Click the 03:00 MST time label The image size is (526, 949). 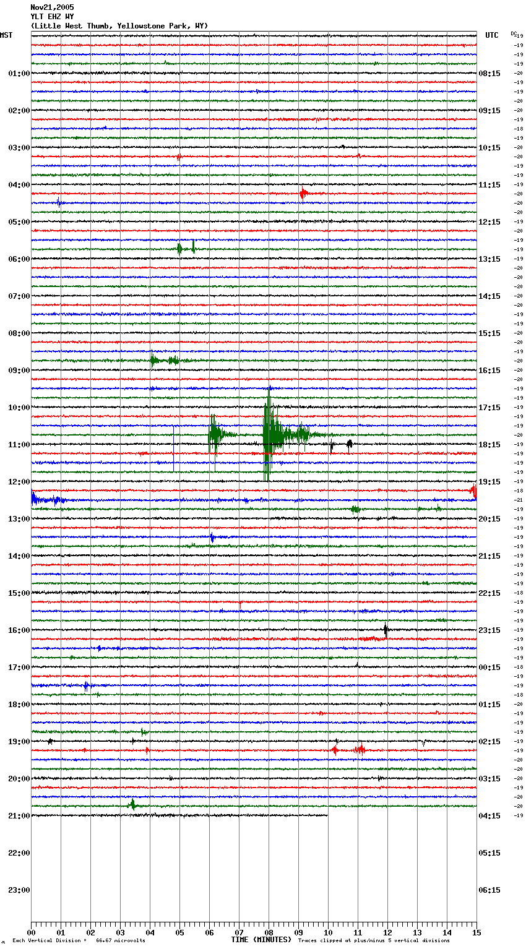(x=19, y=148)
